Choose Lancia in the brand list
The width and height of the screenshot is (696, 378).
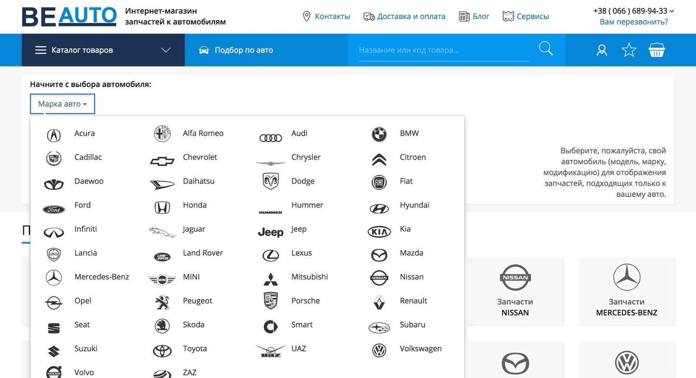(x=86, y=253)
